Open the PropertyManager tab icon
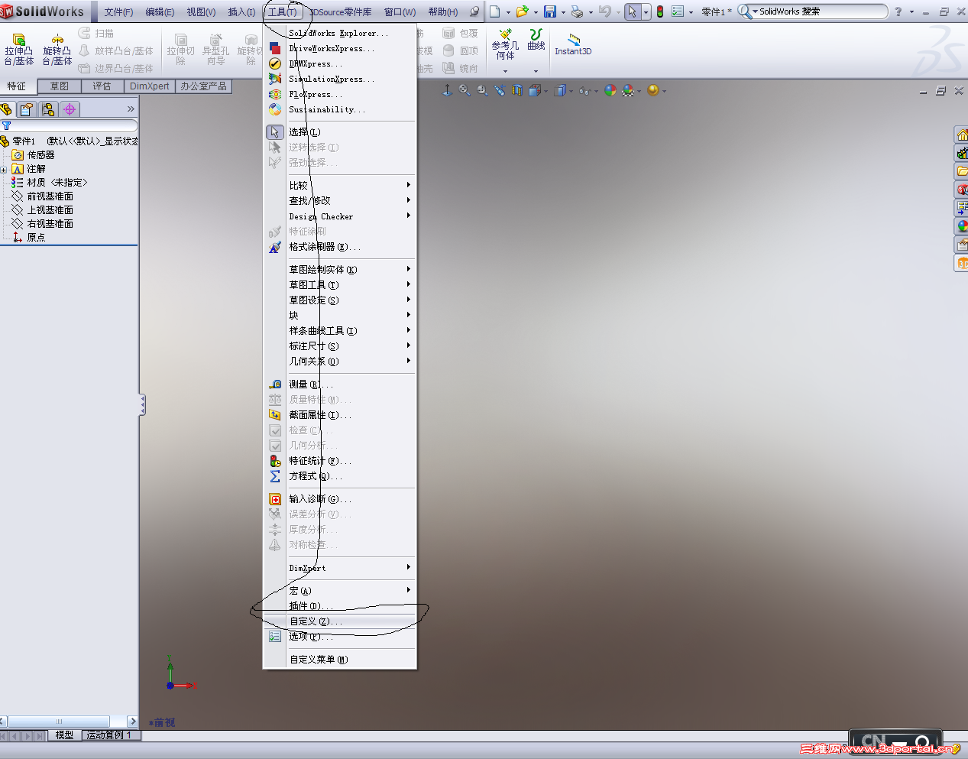The image size is (968, 759). (x=28, y=109)
